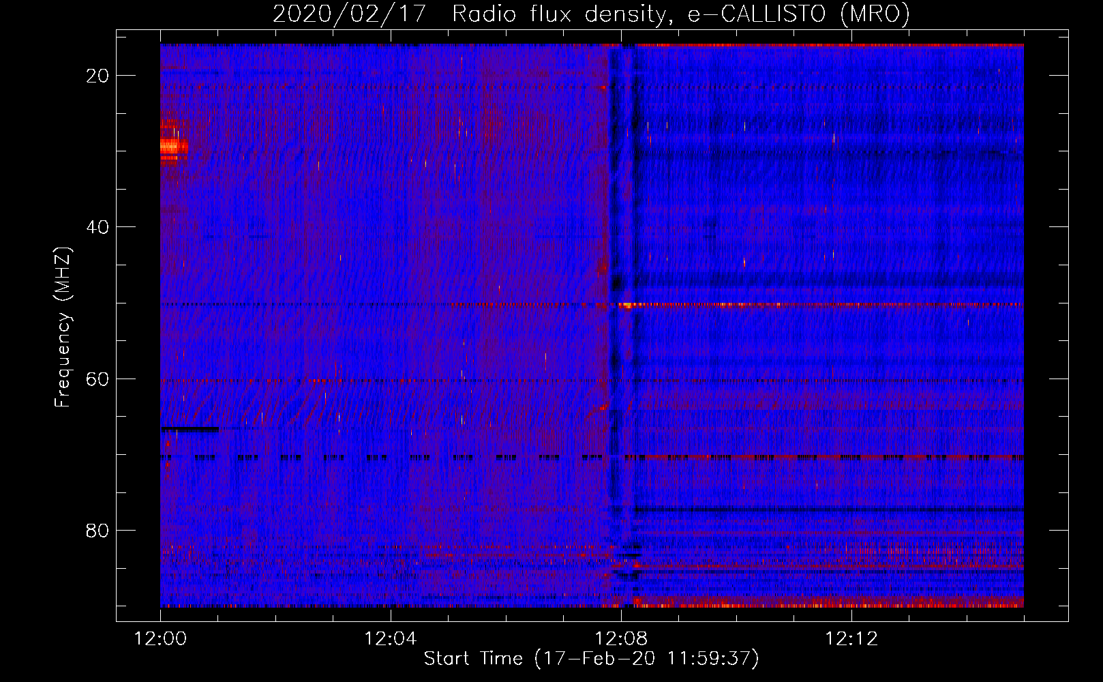Click the "Start Time (17-Feb-20 11:59:37)" label

coord(591,659)
